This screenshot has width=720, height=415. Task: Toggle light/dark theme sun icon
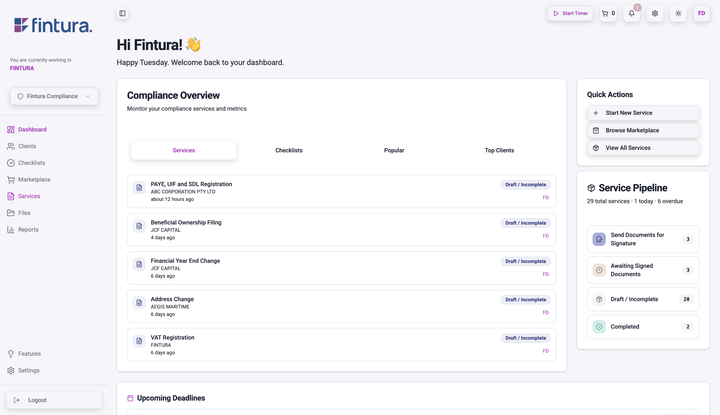coord(678,14)
